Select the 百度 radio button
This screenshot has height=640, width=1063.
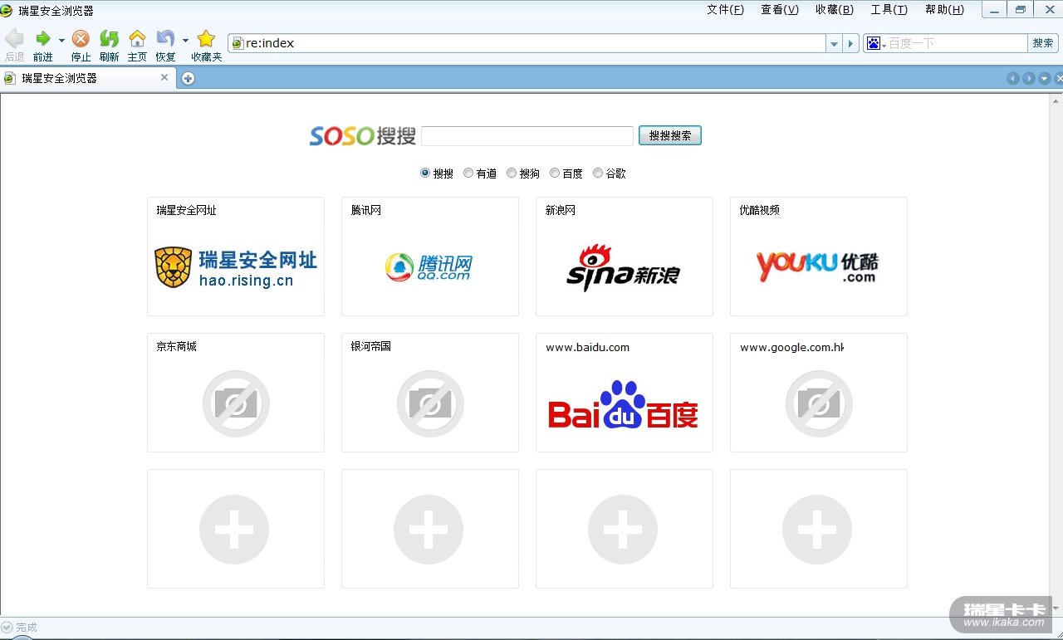click(x=555, y=173)
